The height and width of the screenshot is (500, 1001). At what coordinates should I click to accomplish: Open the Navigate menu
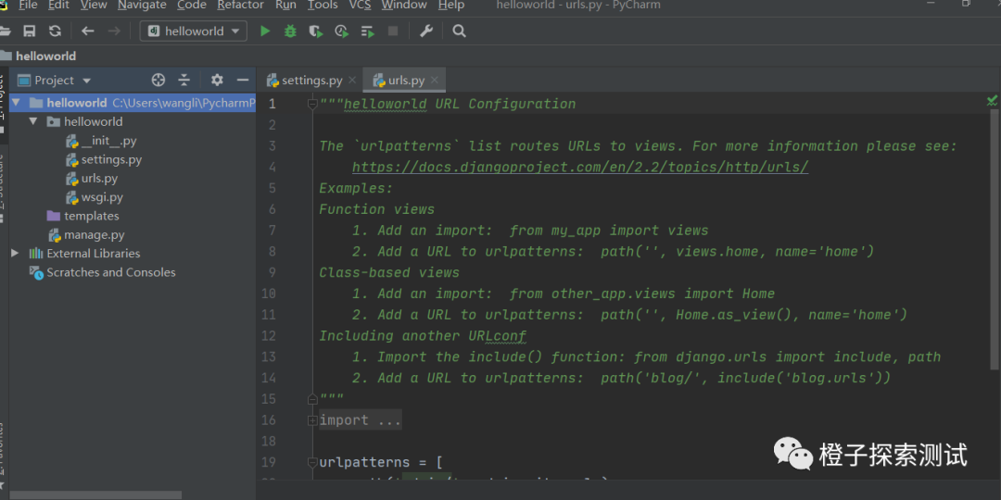(x=142, y=6)
